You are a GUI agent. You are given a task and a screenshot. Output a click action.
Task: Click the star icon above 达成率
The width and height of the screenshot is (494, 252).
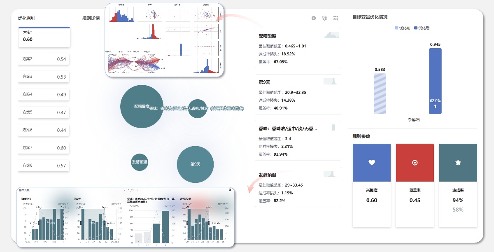(458, 162)
